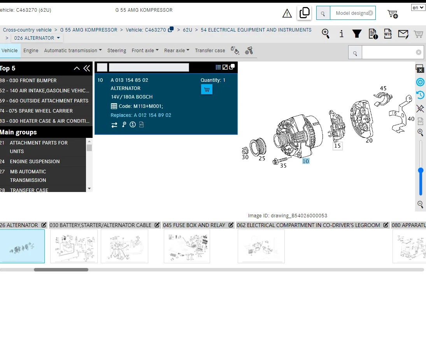Open the en language dropdown
Screen dimensions: 426x340
coord(418,8)
